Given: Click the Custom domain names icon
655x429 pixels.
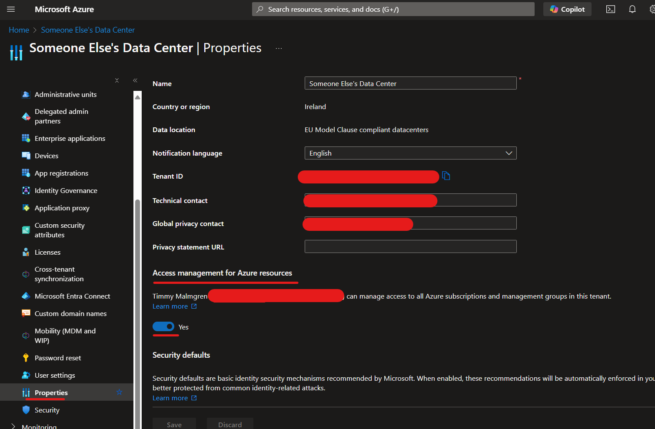Looking at the screenshot, I should (26, 313).
